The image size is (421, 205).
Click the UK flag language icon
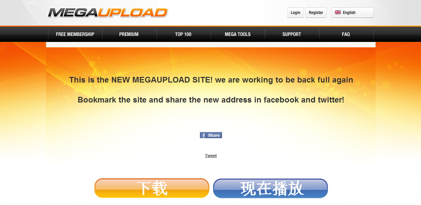tap(338, 12)
